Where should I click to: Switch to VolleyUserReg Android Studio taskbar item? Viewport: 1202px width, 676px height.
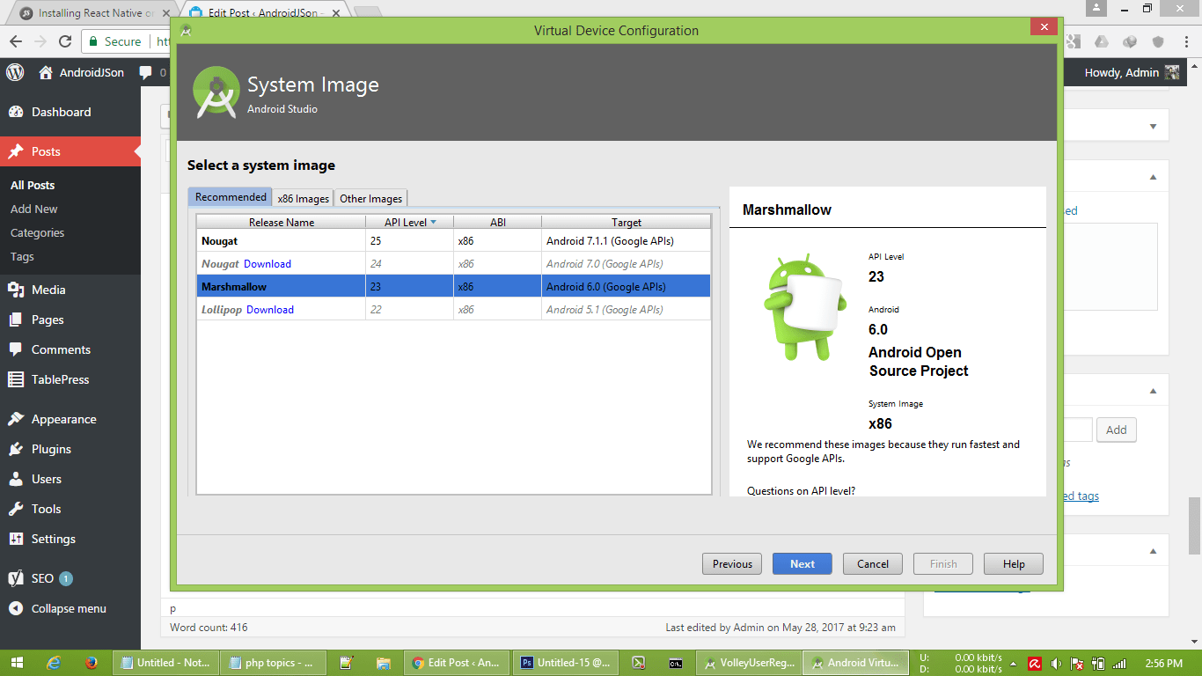747,663
